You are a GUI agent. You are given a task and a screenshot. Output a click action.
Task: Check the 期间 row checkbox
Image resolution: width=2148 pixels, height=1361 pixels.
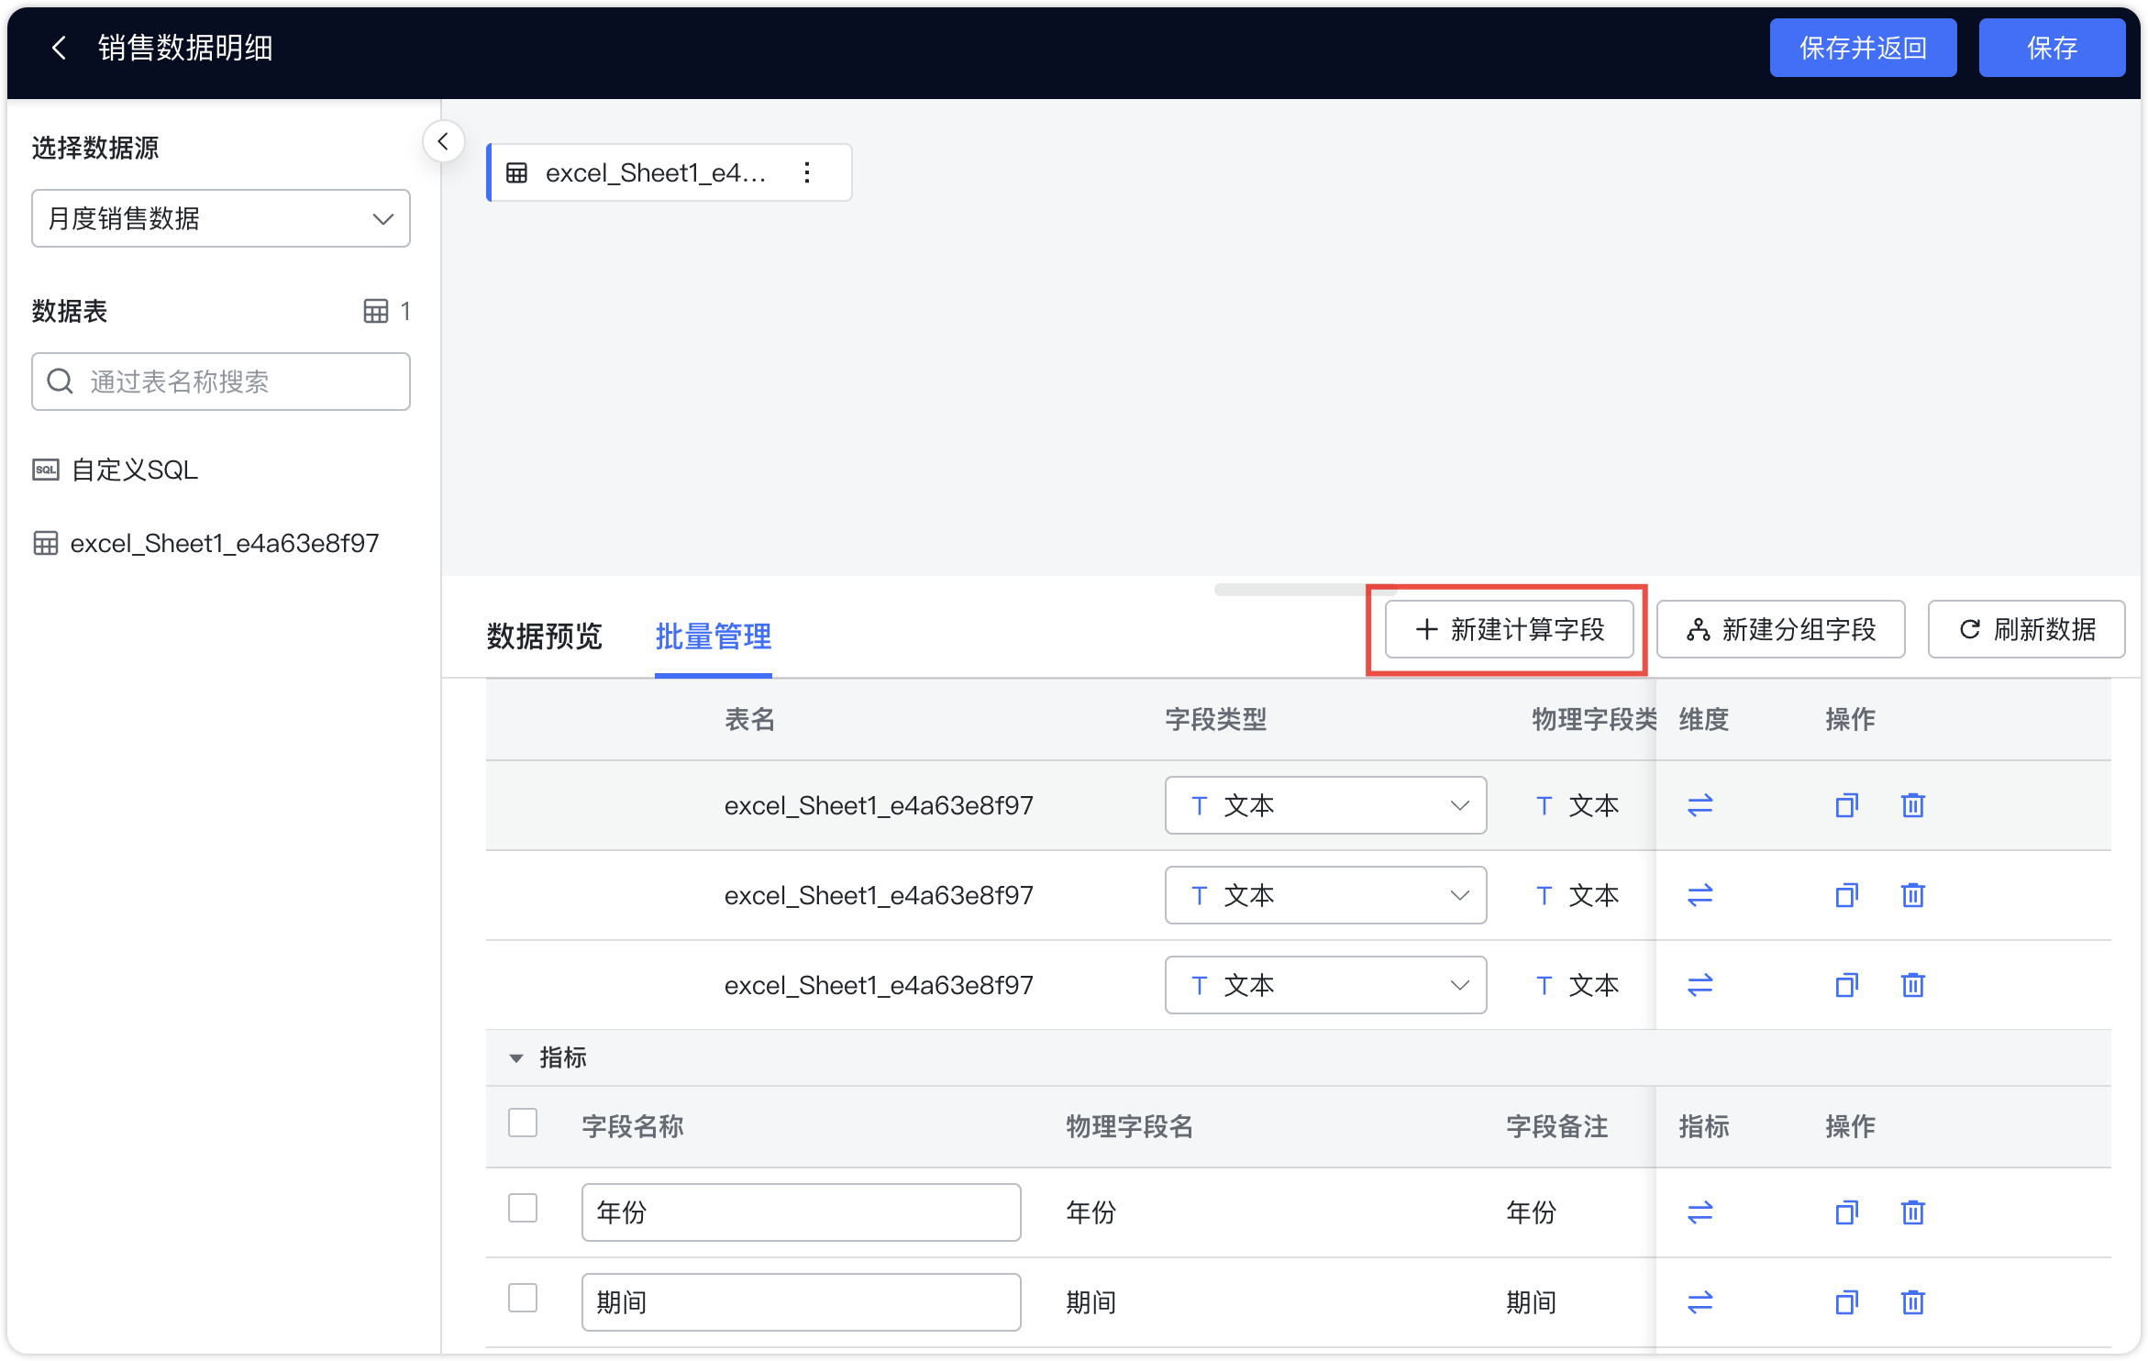coord(523,1298)
